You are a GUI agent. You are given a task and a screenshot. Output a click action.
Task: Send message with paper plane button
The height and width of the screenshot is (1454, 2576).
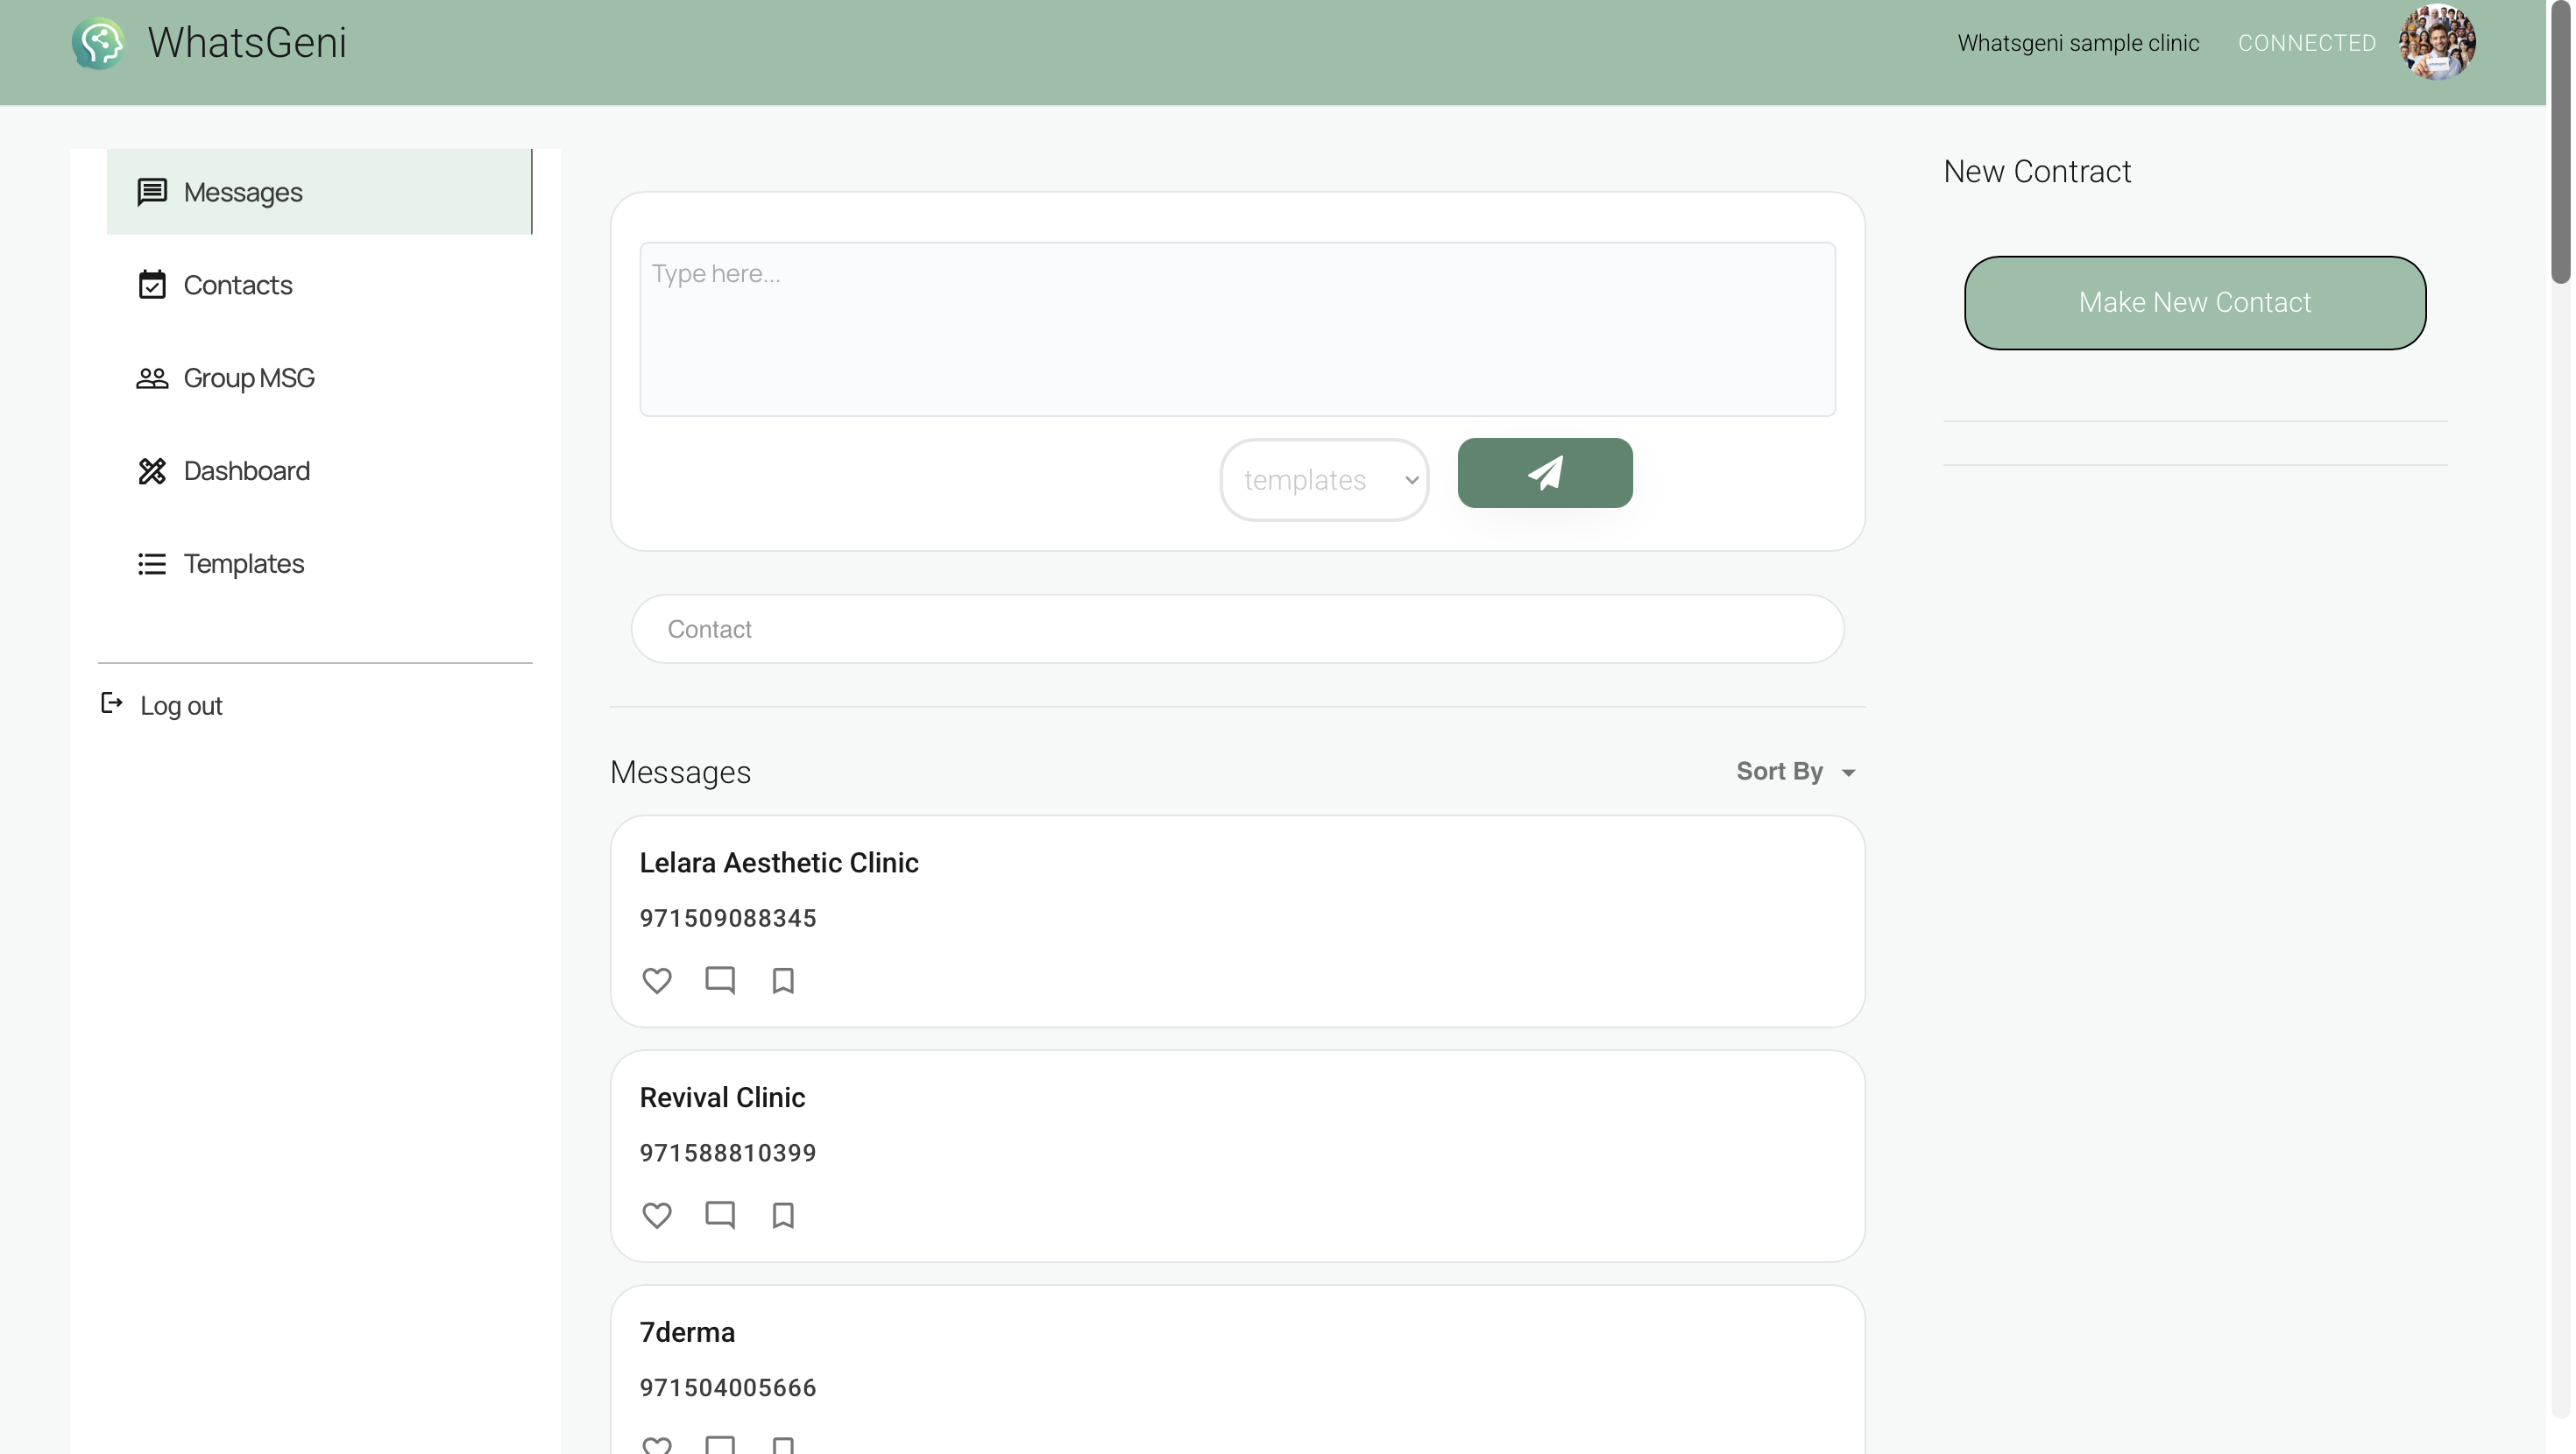pos(1545,473)
